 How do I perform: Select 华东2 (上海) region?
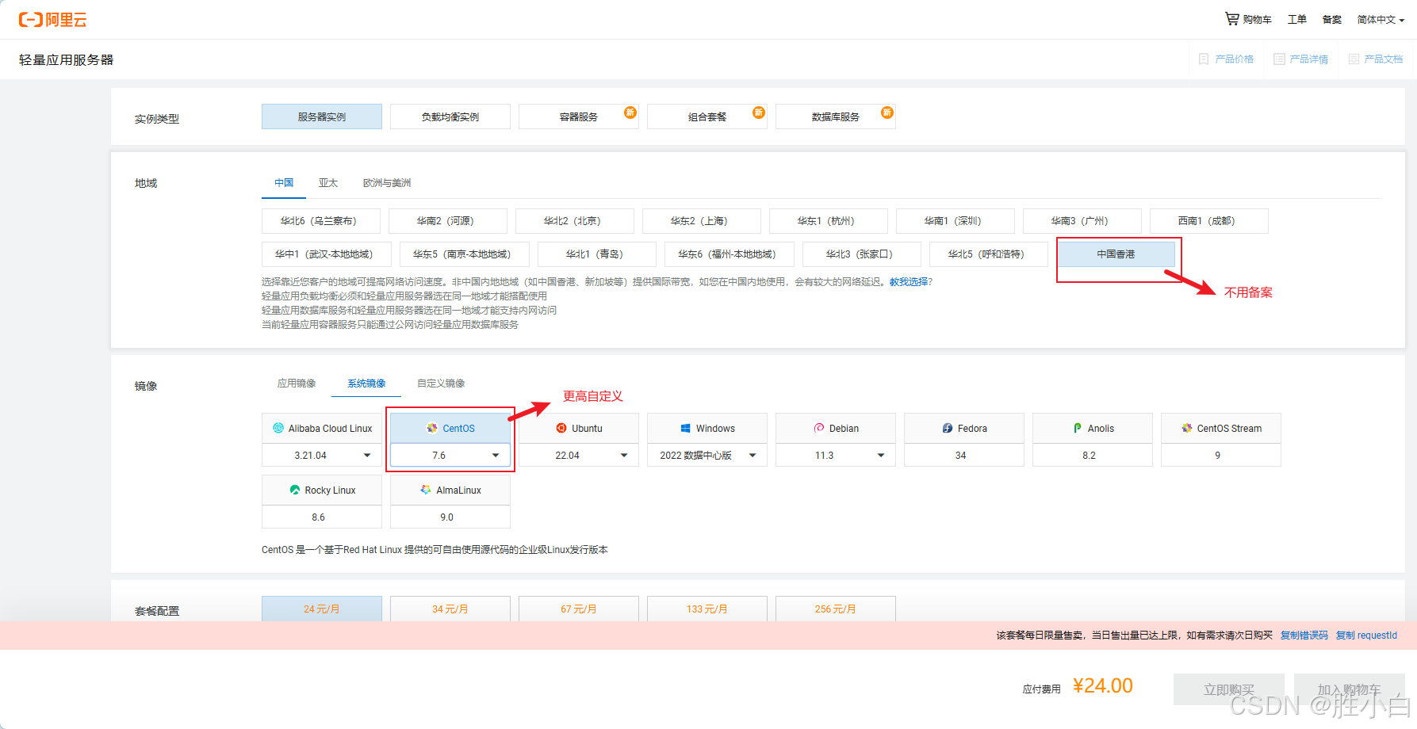(702, 221)
